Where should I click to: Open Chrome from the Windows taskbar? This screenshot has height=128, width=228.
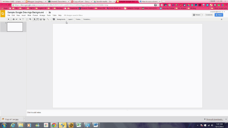[x=54, y=125]
